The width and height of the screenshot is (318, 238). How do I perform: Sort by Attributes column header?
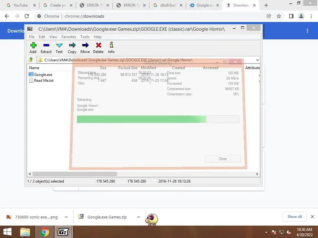(252, 68)
